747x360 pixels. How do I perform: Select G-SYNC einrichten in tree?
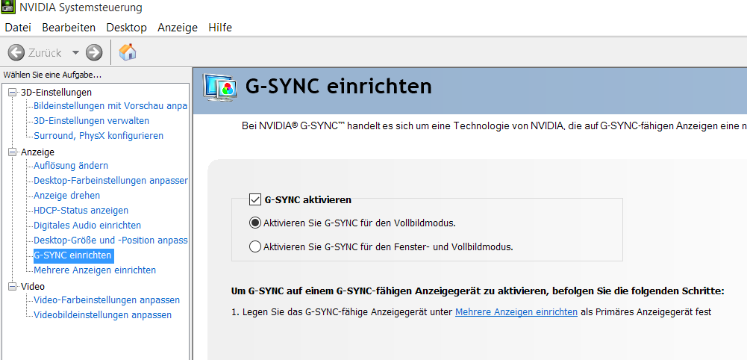[73, 255]
